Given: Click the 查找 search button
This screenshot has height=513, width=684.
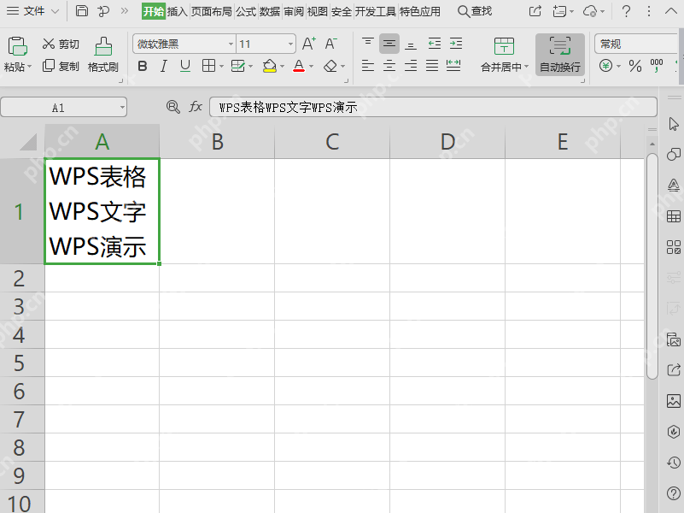Looking at the screenshot, I should (475, 11).
